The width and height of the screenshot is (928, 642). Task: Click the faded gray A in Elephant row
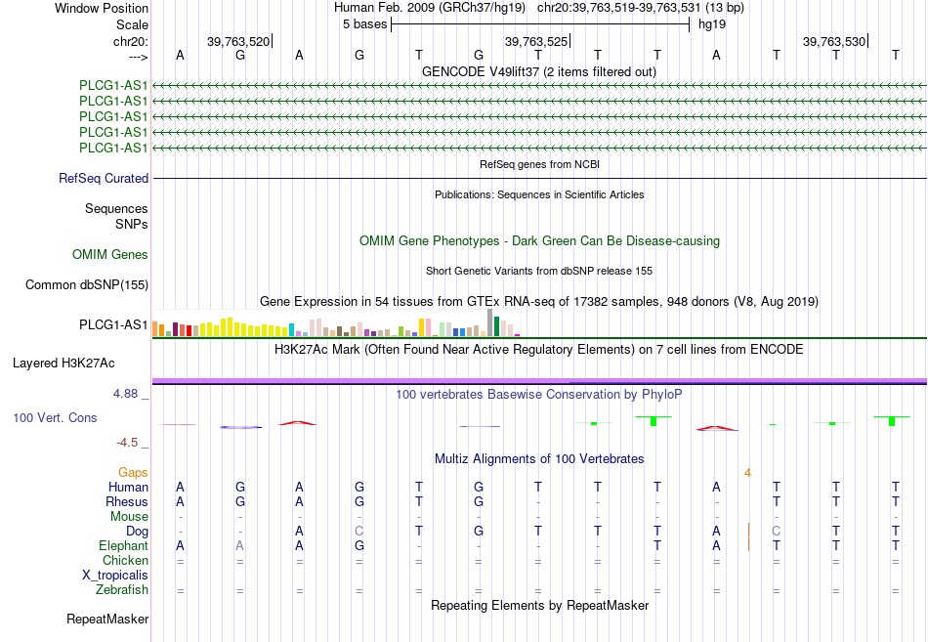coord(239,546)
